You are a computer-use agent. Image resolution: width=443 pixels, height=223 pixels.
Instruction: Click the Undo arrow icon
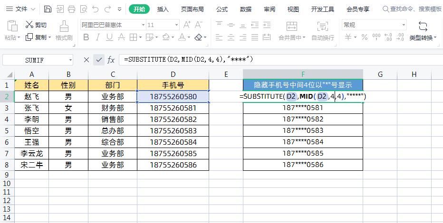pos(96,9)
